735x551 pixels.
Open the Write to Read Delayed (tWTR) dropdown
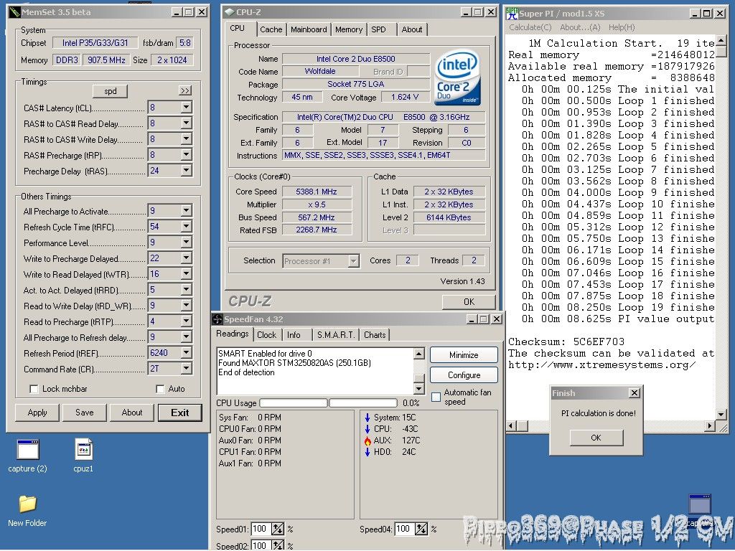click(x=186, y=274)
